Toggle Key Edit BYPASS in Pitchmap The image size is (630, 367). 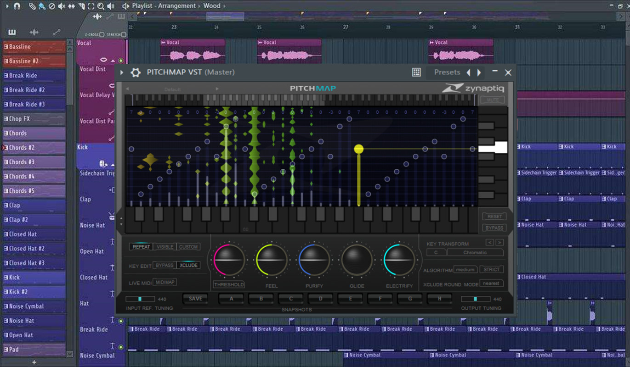165,265
